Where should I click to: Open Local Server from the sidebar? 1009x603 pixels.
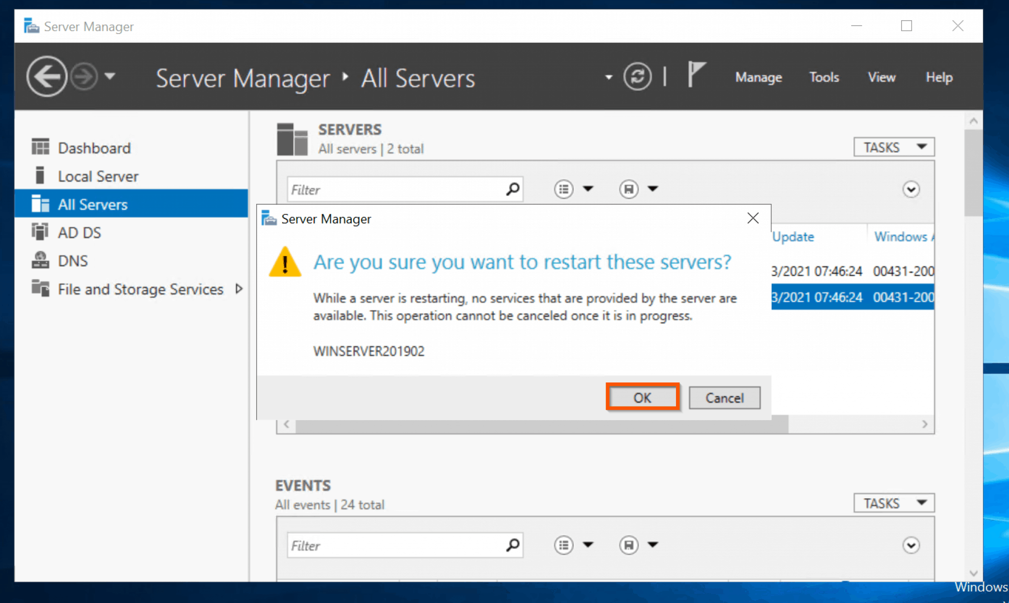[x=98, y=176]
